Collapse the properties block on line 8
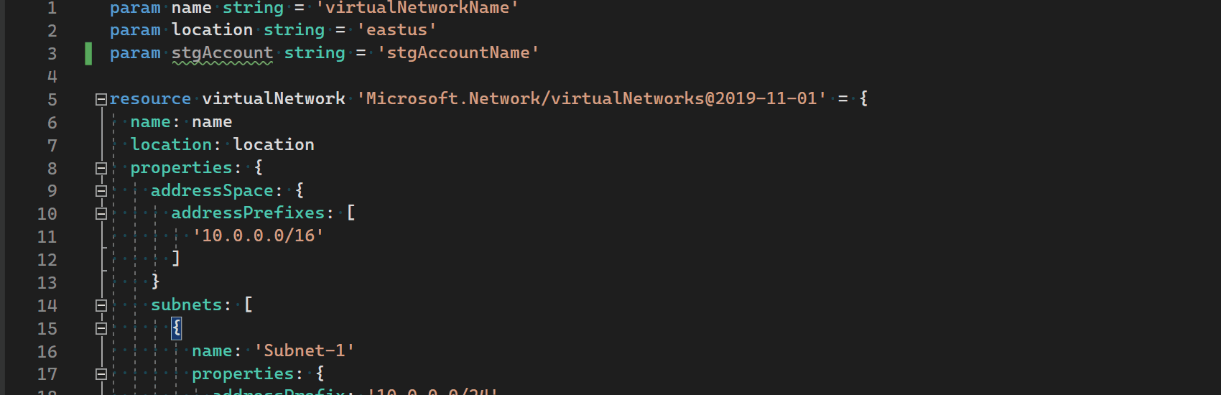The height and width of the screenshot is (395, 1221). coord(101,168)
